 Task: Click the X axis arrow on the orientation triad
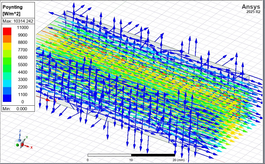point(29,147)
